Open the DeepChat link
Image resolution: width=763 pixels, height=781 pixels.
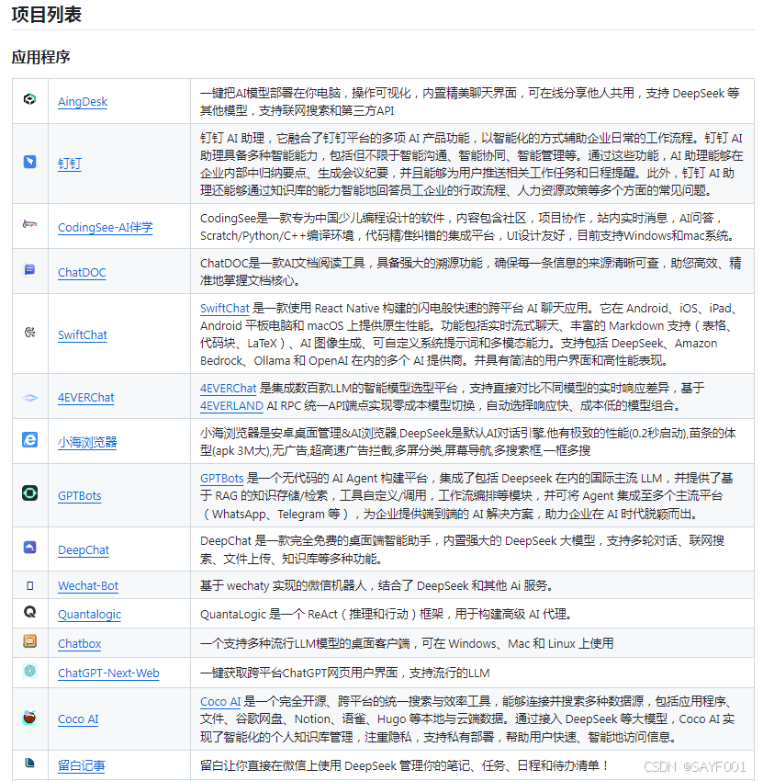pos(84,549)
